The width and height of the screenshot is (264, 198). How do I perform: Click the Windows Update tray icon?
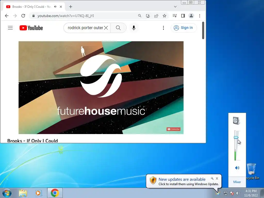[x=218, y=193]
